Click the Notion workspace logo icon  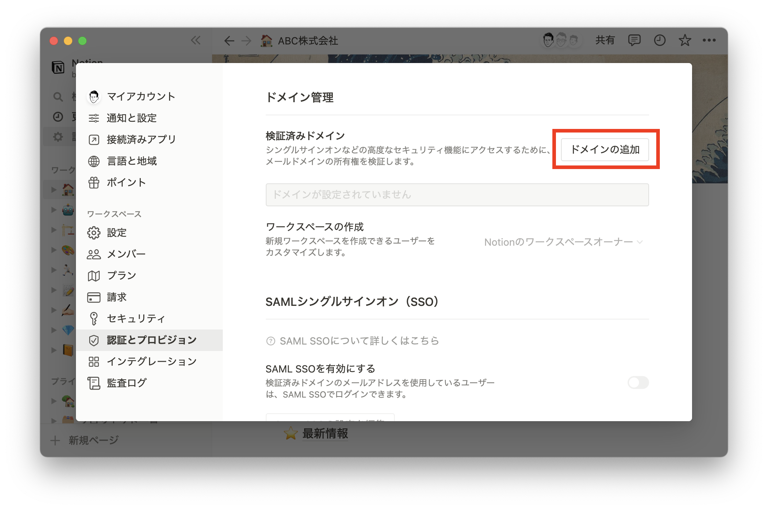(58, 67)
